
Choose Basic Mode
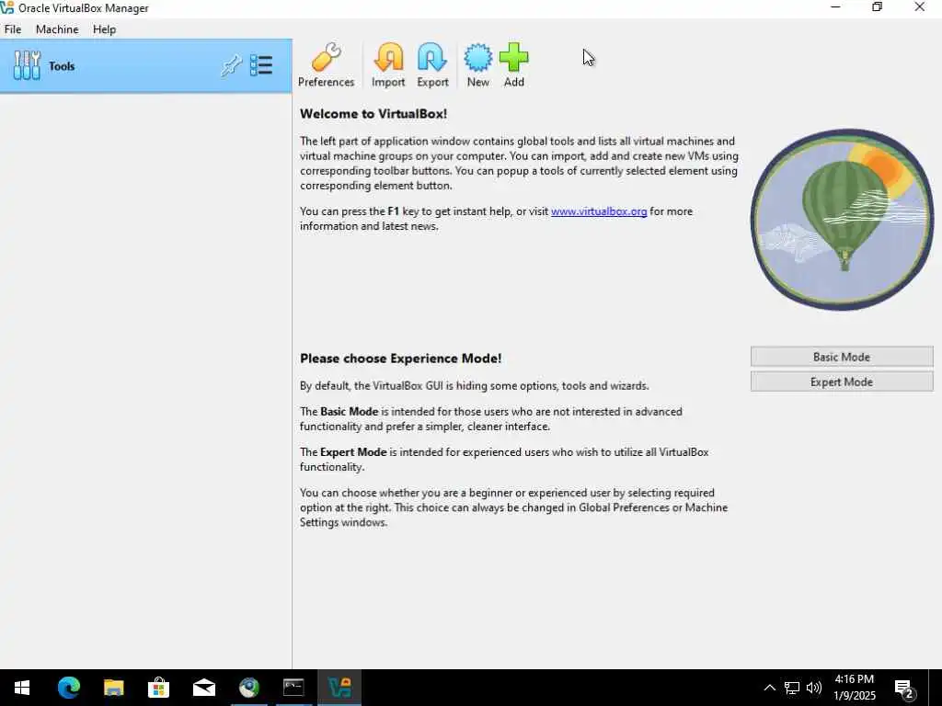[x=842, y=357]
